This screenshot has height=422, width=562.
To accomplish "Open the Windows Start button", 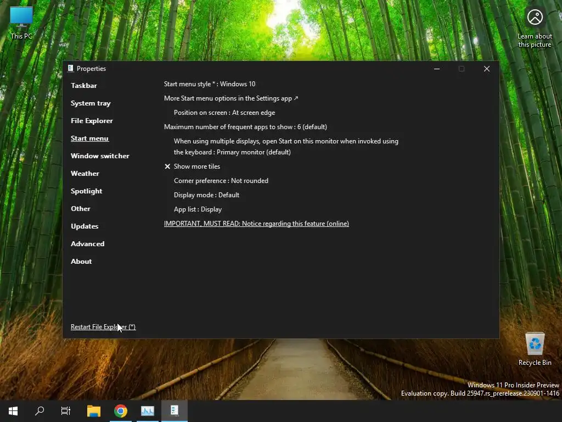I will (x=13, y=410).
